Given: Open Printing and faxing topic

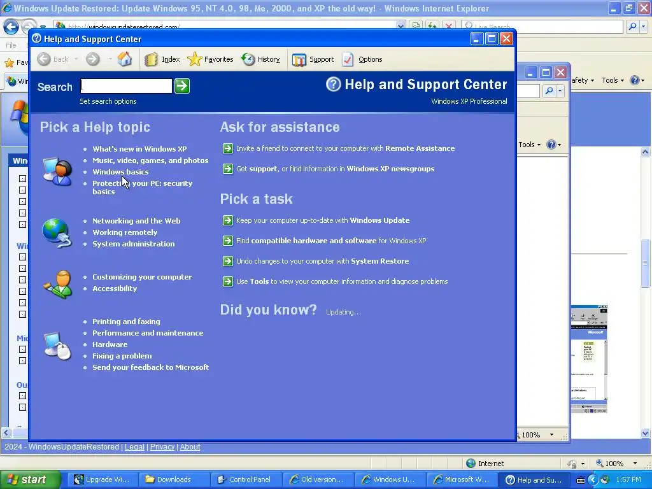Looking at the screenshot, I should pyautogui.click(x=126, y=322).
